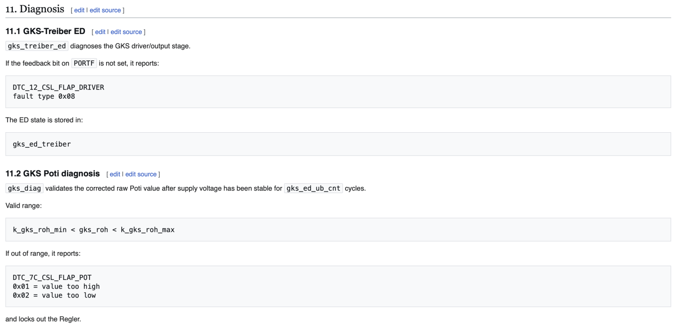
Task: Click code line 'DTC_7C_CSL_FLAP_POT'
Action: (x=52, y=277)
